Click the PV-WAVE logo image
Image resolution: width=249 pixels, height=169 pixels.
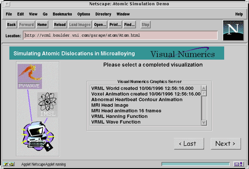(30, 76)
